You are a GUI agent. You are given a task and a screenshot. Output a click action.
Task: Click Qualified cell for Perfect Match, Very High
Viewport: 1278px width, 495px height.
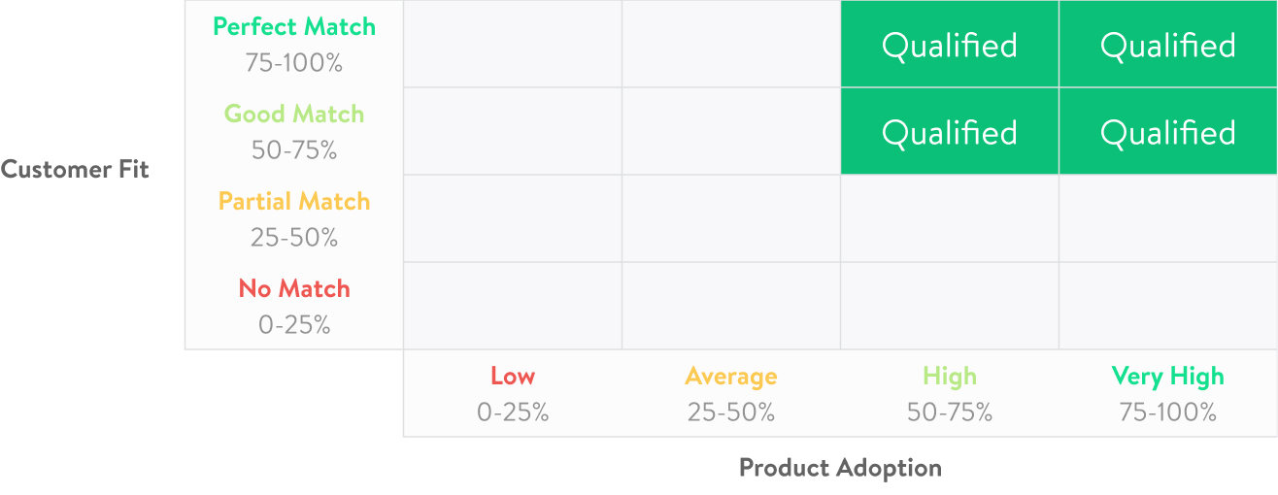point(1168,45)
